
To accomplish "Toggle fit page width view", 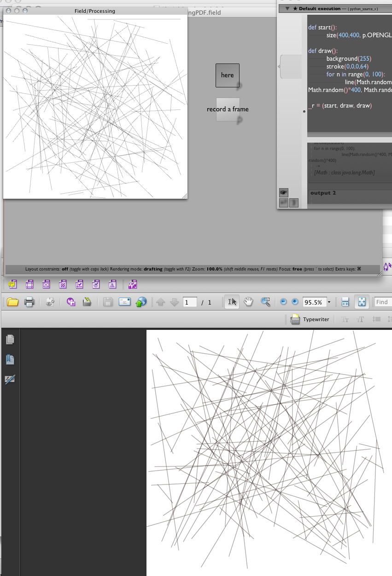I will pos(345,302).
